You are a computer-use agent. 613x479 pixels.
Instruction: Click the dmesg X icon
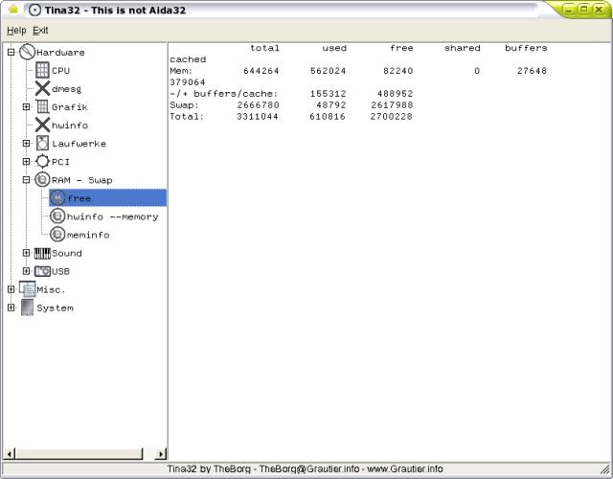[x=42, y=88]
